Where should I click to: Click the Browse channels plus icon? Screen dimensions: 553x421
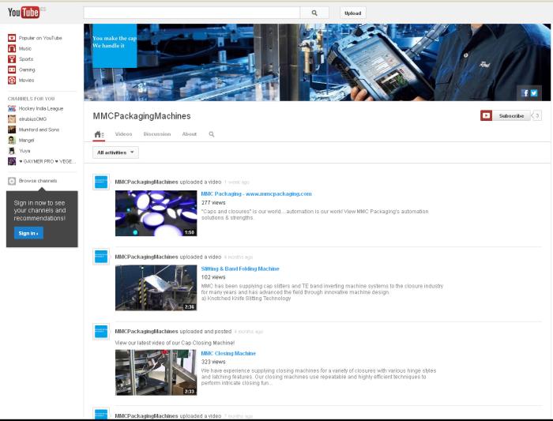[12, 181]
